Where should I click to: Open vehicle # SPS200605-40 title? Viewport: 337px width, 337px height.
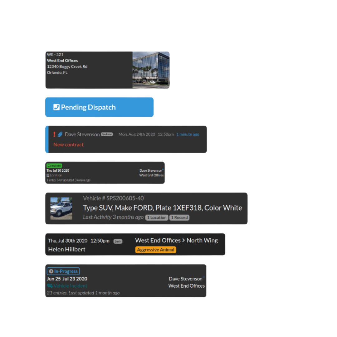[x=113, y=198]
